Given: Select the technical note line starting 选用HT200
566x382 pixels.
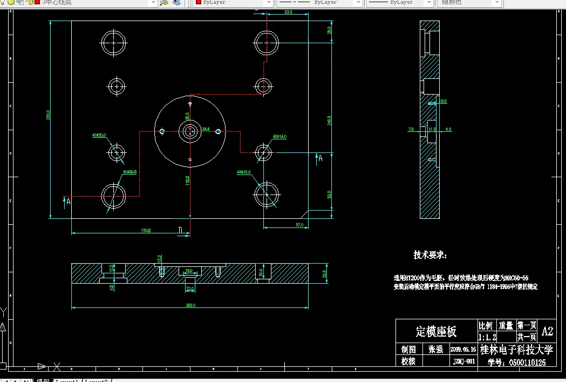Looking at the screenshot, I should click(461, 278).
